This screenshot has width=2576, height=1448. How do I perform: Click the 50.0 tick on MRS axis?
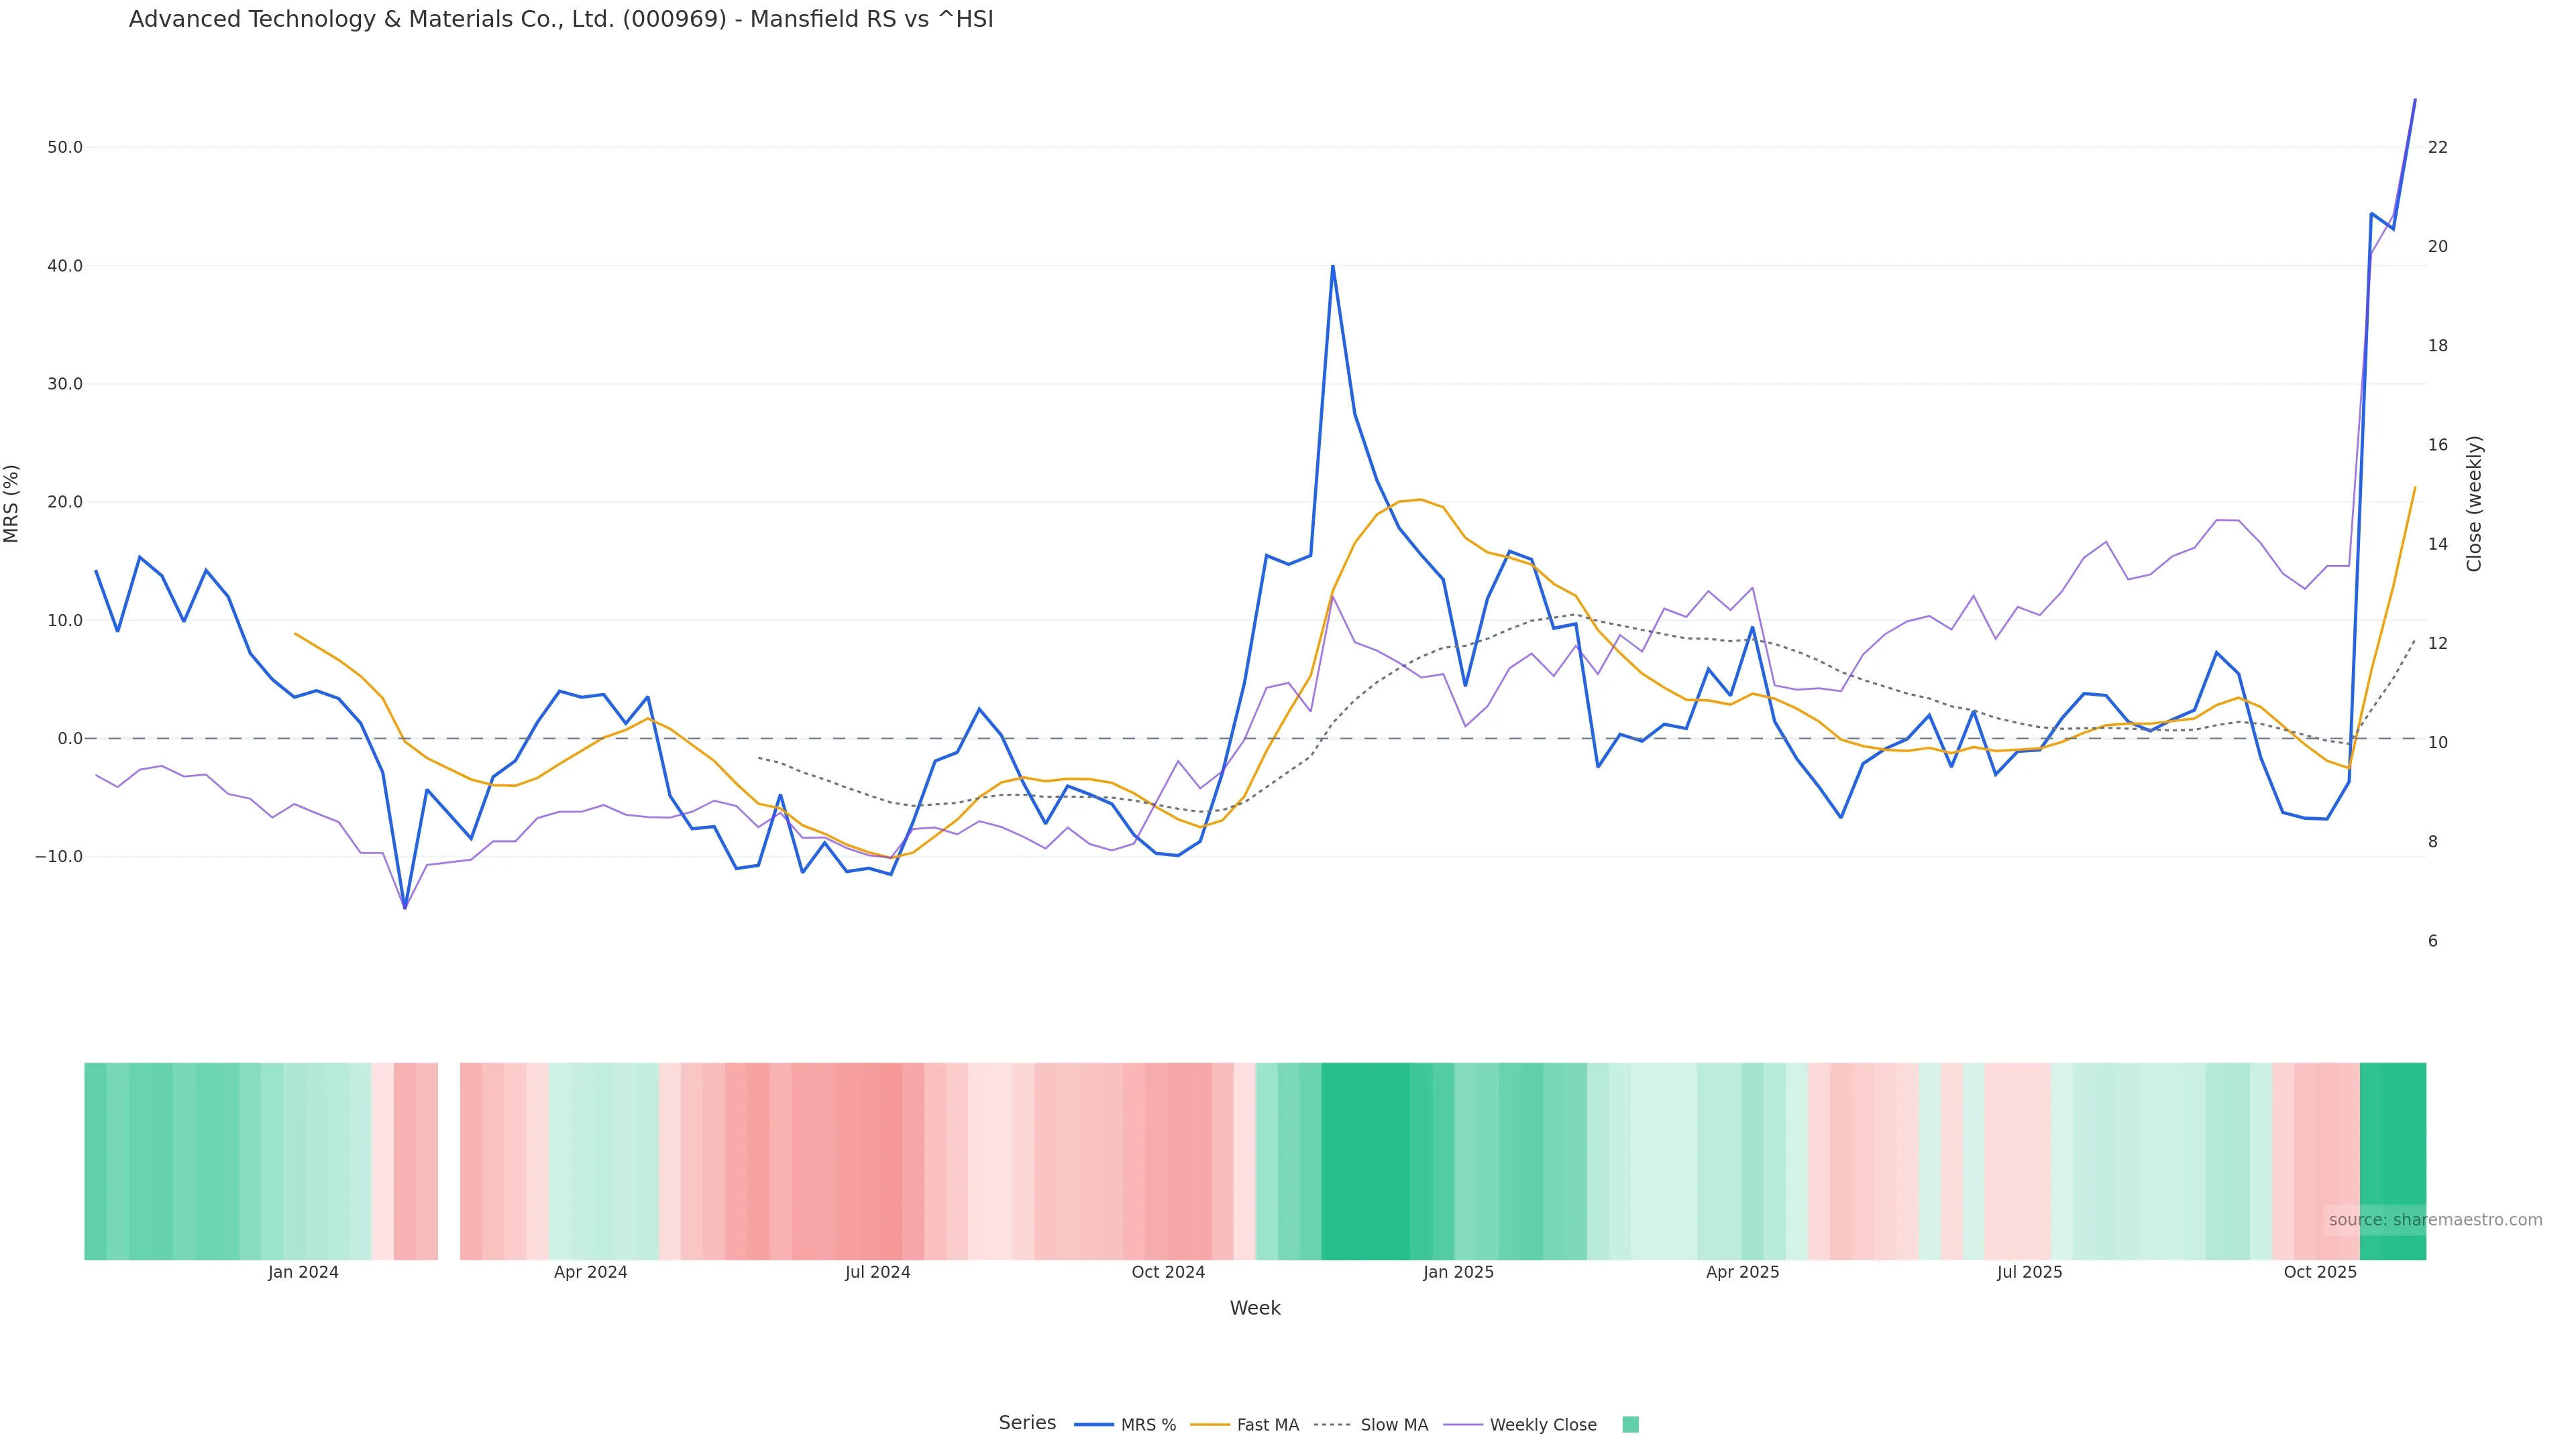65,147
